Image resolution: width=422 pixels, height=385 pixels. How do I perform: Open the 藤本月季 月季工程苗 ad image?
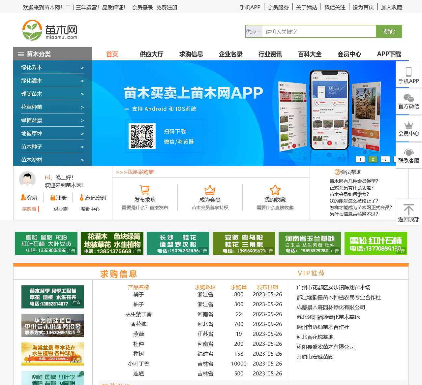tap(53, 297)
